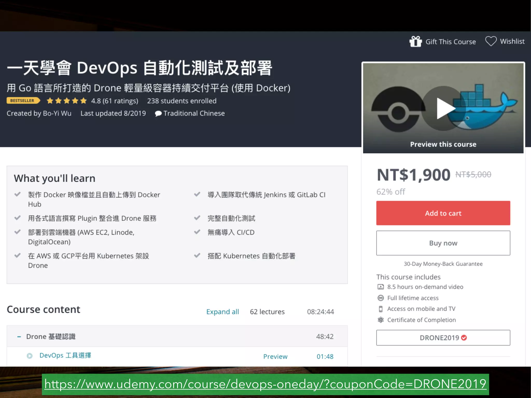The image size is (531, 398).
Task: Click Full lifetime access text
Action: 413,298
